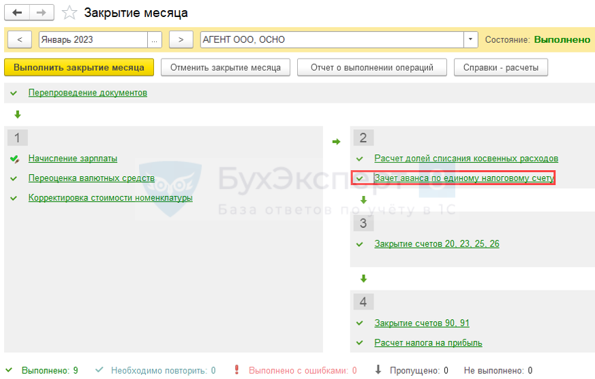Open Закрытие счетов 20, 23, 25, 26
This screenshot has height=379, width=595.
tap(437, 244)
